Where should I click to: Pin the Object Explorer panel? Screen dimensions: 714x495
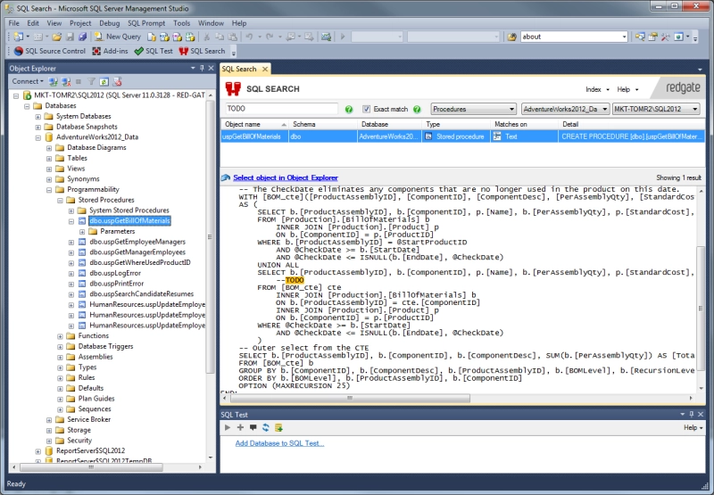(x=202, y=69)
